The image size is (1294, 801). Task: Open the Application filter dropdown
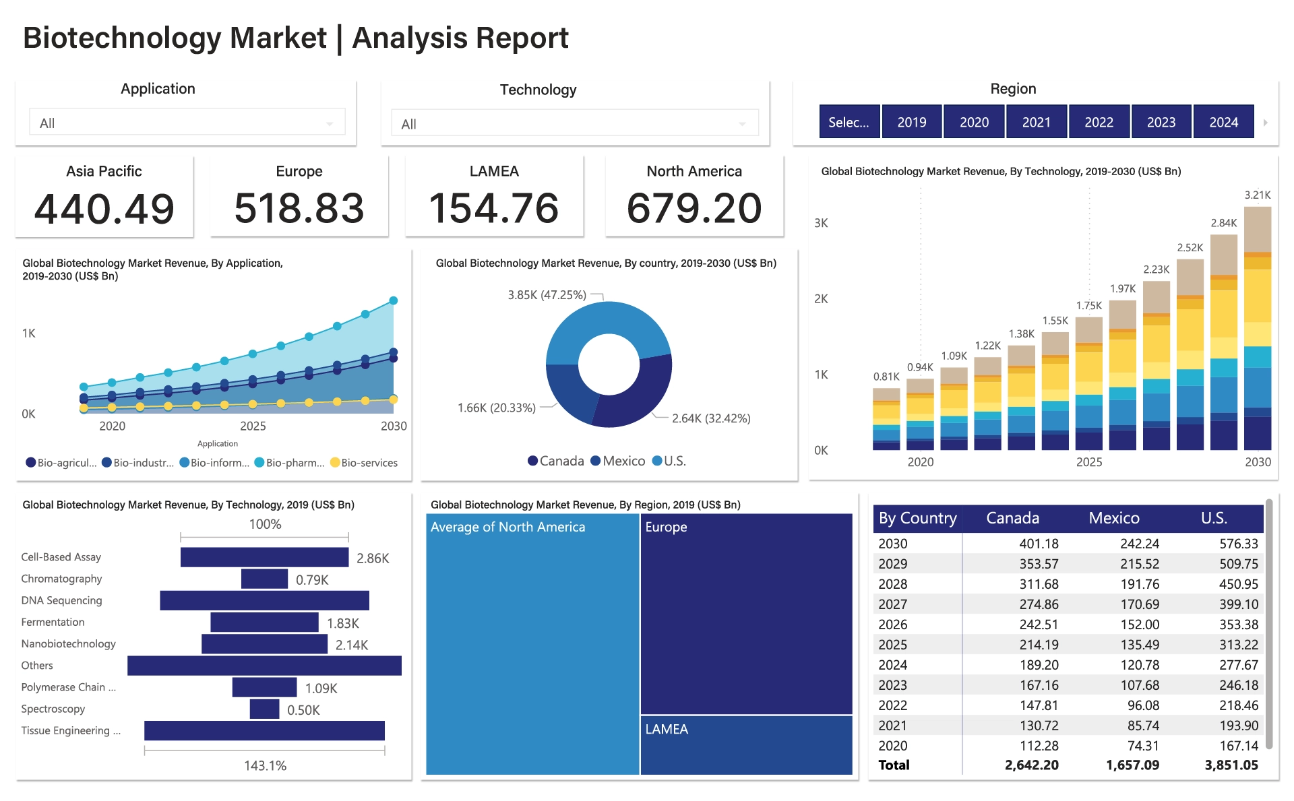[x=187, y=123]
